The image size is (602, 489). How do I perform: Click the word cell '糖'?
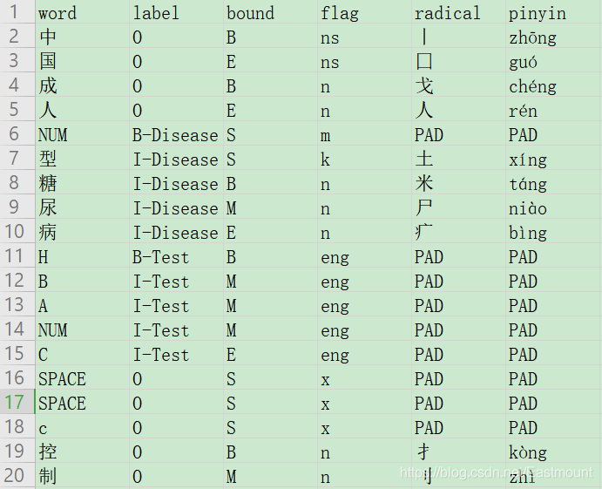click(49, 184)
